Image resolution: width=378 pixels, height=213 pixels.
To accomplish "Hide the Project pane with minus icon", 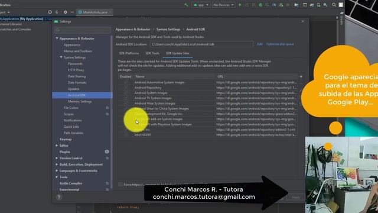I will 72,12.
